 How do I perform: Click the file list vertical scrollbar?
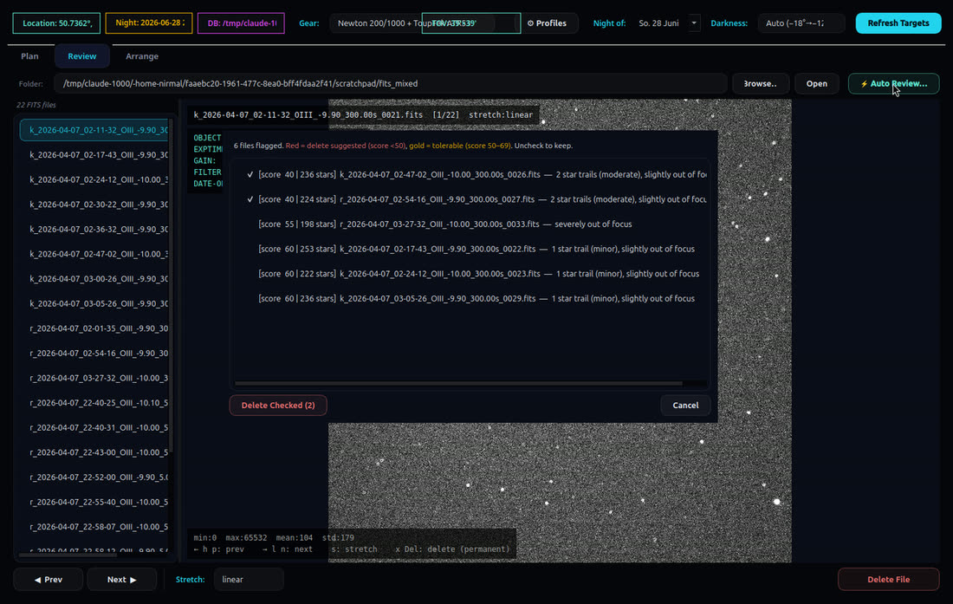172,286
